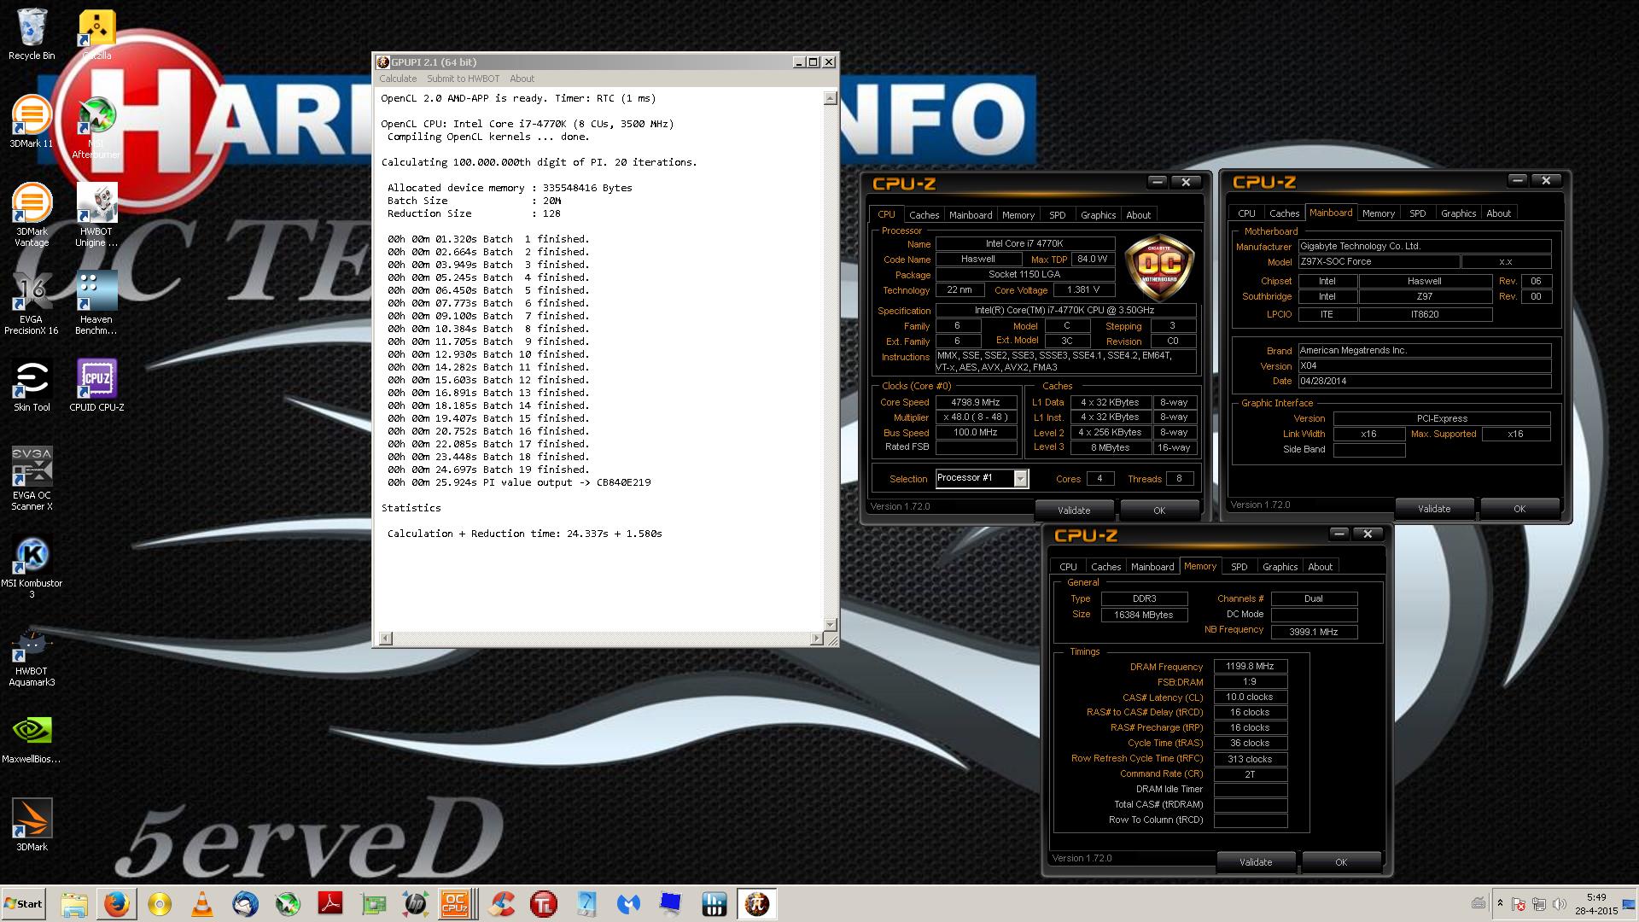Viewport: 1639px width, 922px height.
Task: Click Validate in the CPU-Z processor window
Action: tap(1074, 510)
